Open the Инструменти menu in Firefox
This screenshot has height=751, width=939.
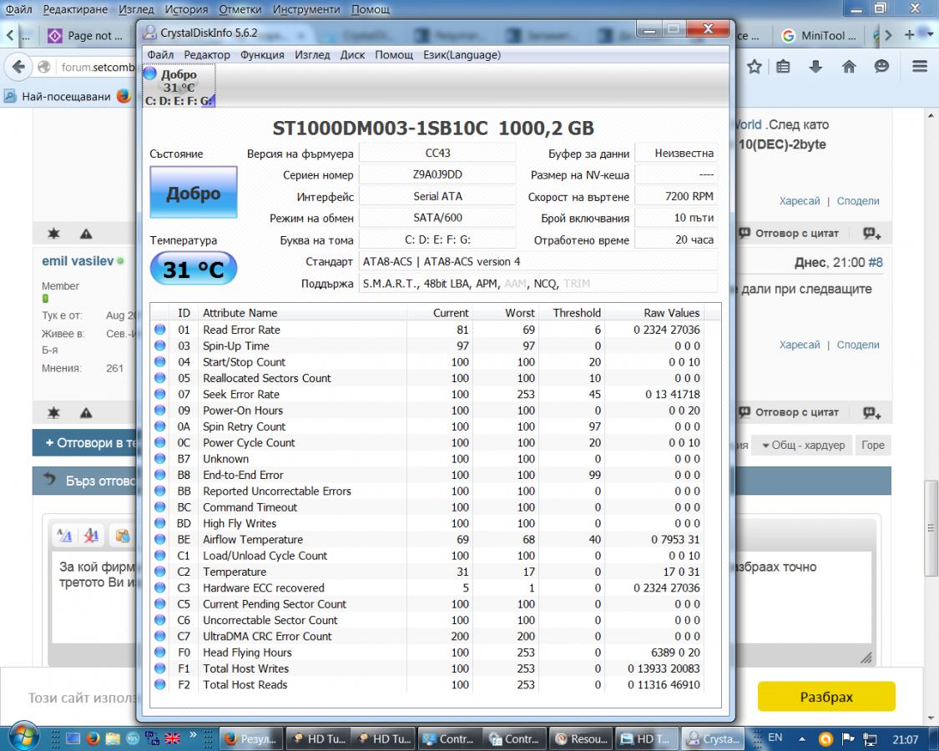pyautogui.click(x=306, y=9)
